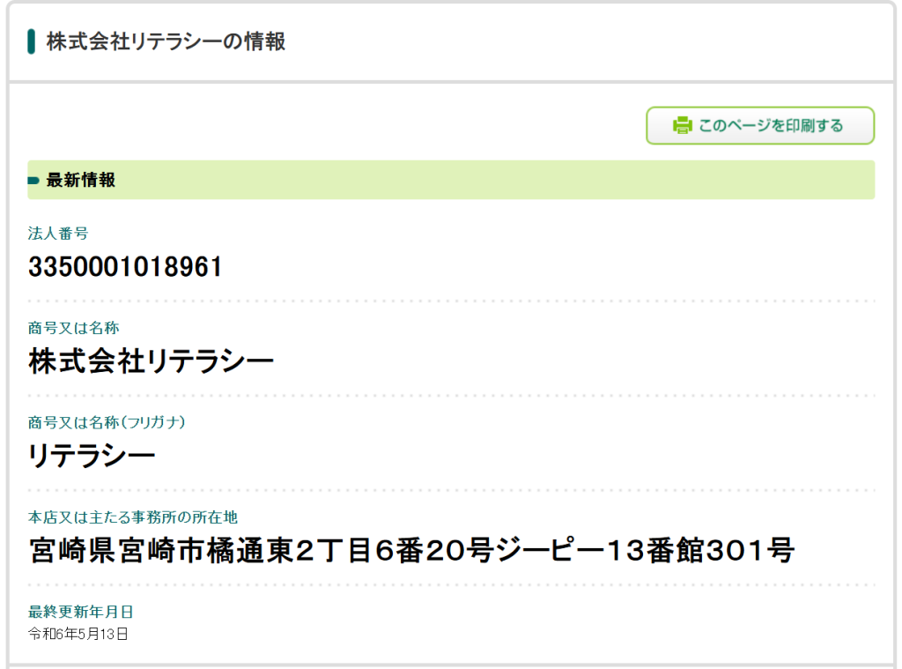Click the 最終更新年月日 label

click(x=80, y=612)
